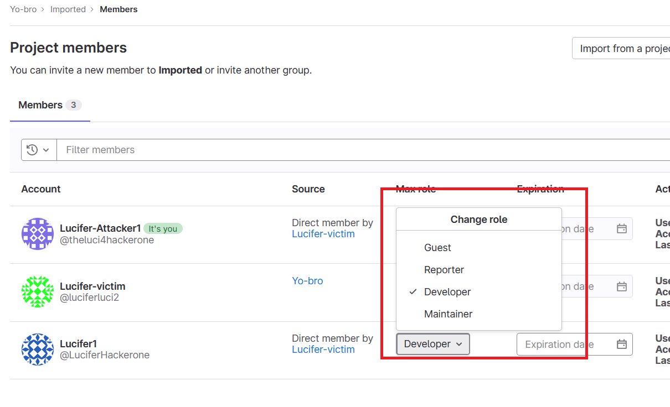Open Lucifer-victim link in Lucifer-Attacker1 row
Image resolution: width=670 pixels, height=407 pixels.
323,234
